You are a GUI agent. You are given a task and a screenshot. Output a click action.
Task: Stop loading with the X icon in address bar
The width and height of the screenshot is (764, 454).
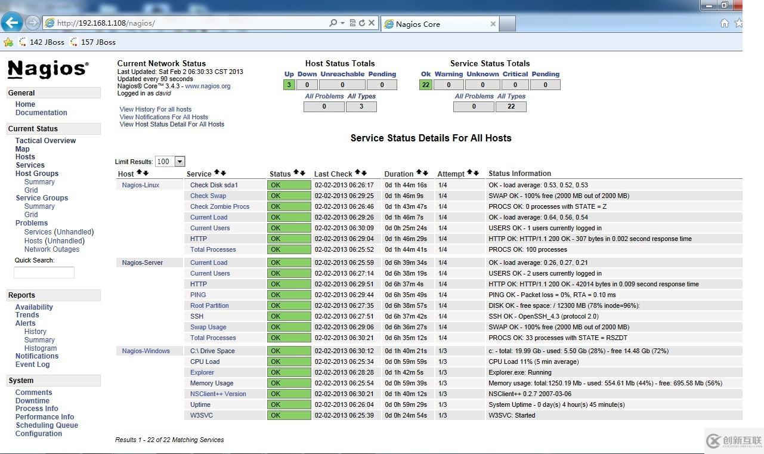[371, 23]
